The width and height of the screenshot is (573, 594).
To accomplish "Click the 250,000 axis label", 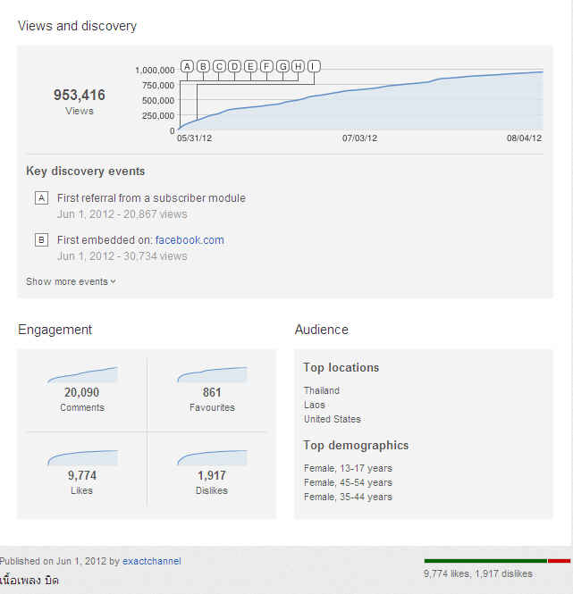I will point(158,115).
